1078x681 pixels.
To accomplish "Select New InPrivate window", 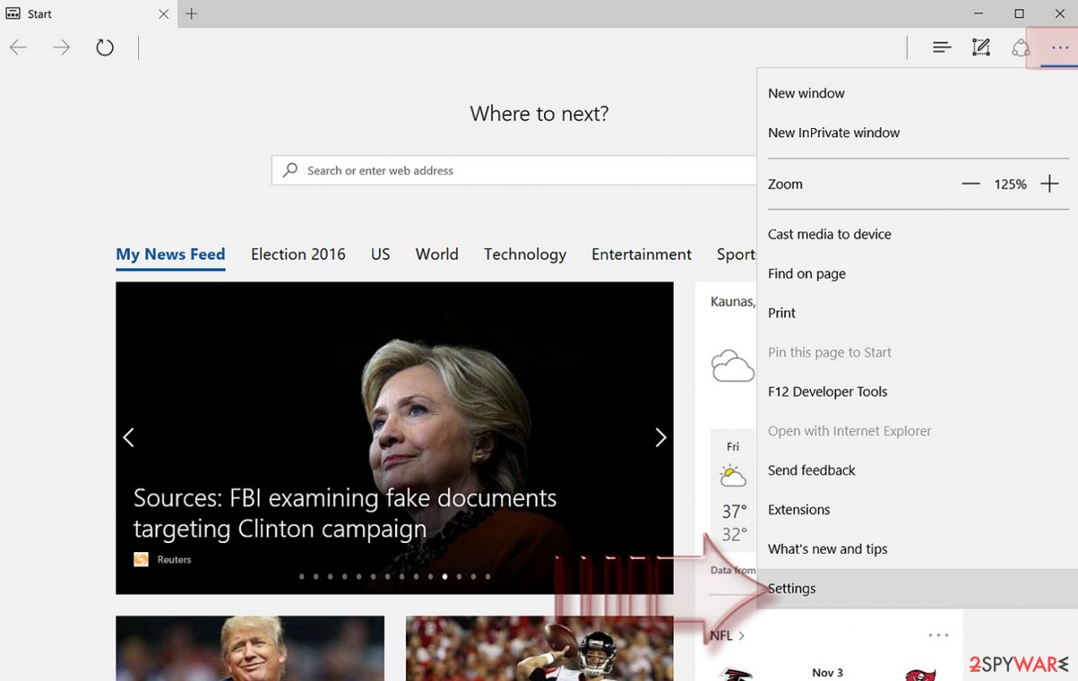I will pos(834,133).
